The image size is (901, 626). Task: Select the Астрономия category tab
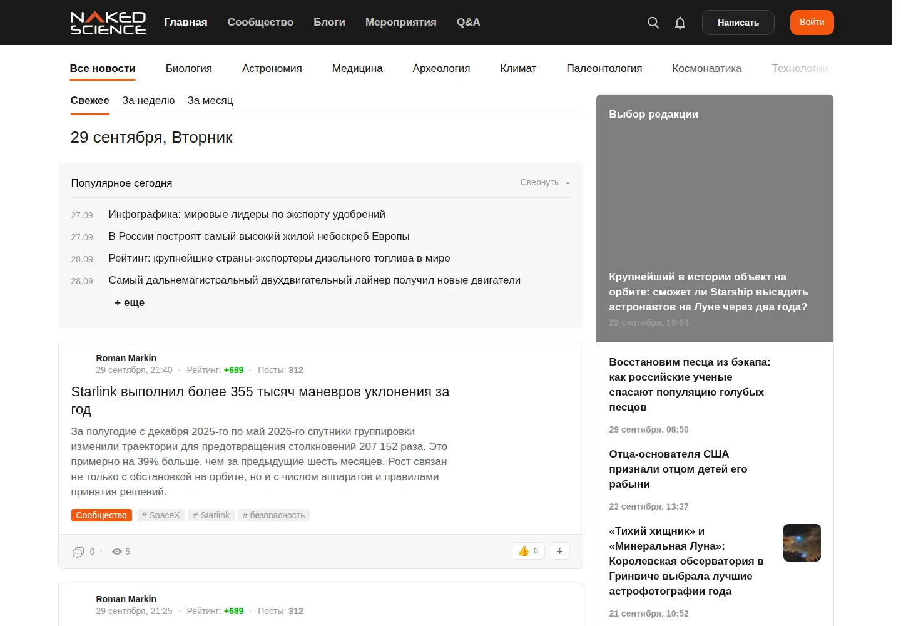pyautogui.click(x=272, y=69)
